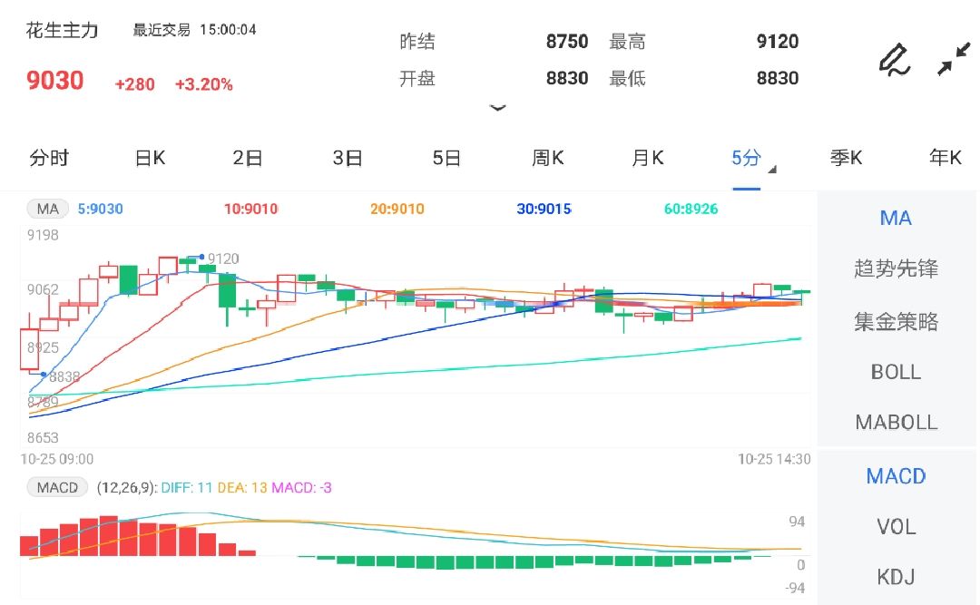Open the 周K tab

(547, 158)
